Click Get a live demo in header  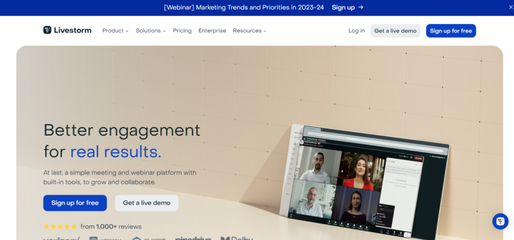click(x=396, y=31)
